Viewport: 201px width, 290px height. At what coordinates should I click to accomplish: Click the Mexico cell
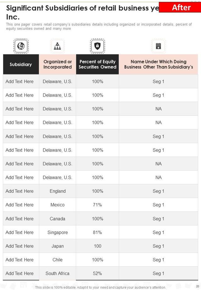57,205
